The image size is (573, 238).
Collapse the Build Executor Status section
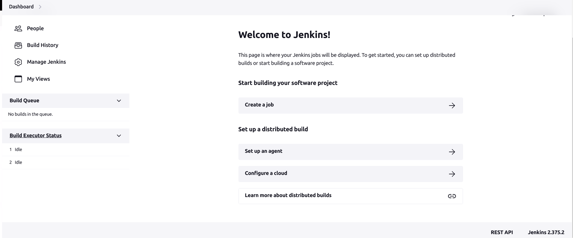click(x=119, y=136)
